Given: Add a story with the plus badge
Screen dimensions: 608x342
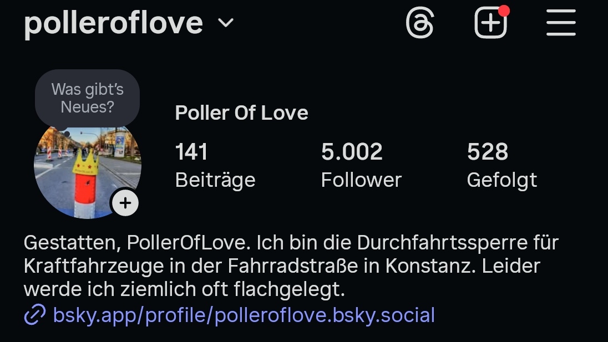Looking at the screenshot, I should tap(125, 203).
